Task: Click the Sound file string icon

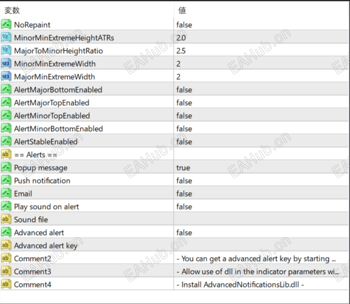Action: pyautogui.click(x=6, y=220)
